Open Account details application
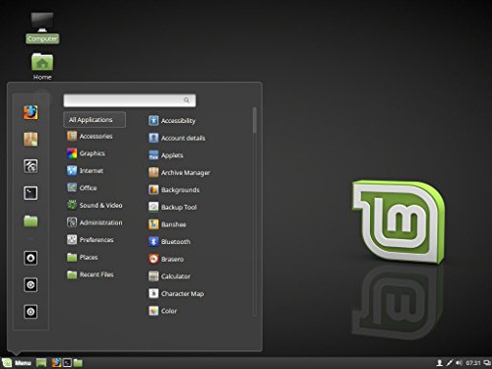The image size is (492, 369). [177, 138]
